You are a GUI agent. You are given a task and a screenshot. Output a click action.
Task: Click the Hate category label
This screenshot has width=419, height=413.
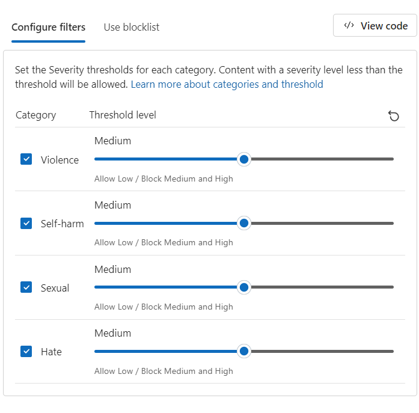pos(51,352)
